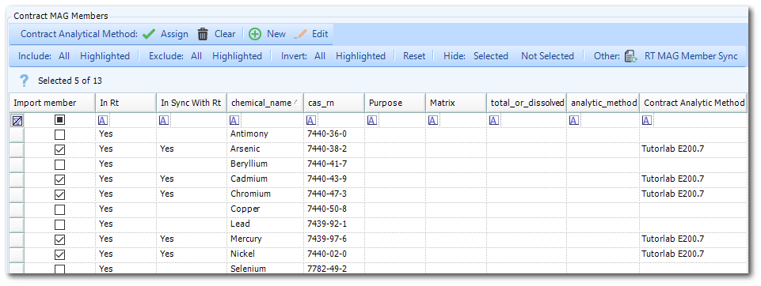Click the green plus New icon
Screen dimensions: 761x286
click(255, 34)
